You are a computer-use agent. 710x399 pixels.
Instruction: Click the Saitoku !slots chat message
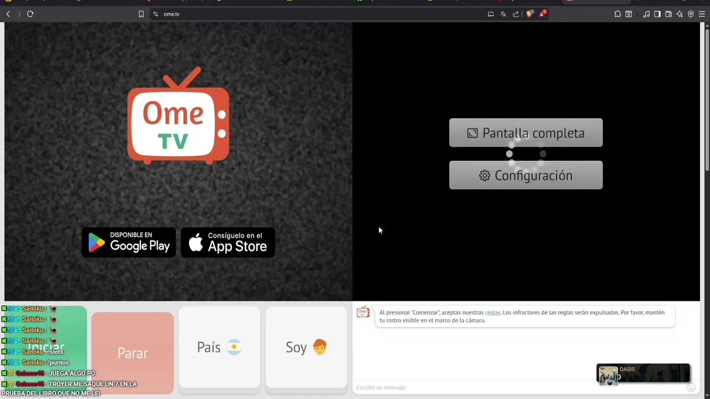point(33,351)
